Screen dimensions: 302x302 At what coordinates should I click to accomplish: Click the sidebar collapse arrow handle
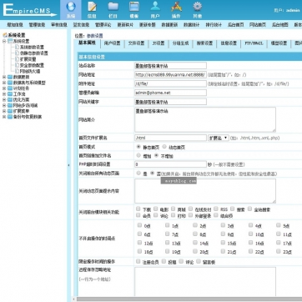click(x=69, y=165)
